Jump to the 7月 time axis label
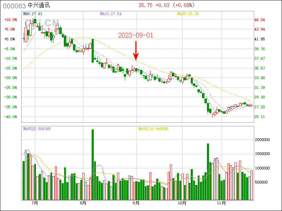 35,203
